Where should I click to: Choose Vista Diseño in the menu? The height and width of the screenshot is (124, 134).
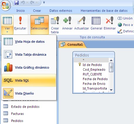[29, 93]
